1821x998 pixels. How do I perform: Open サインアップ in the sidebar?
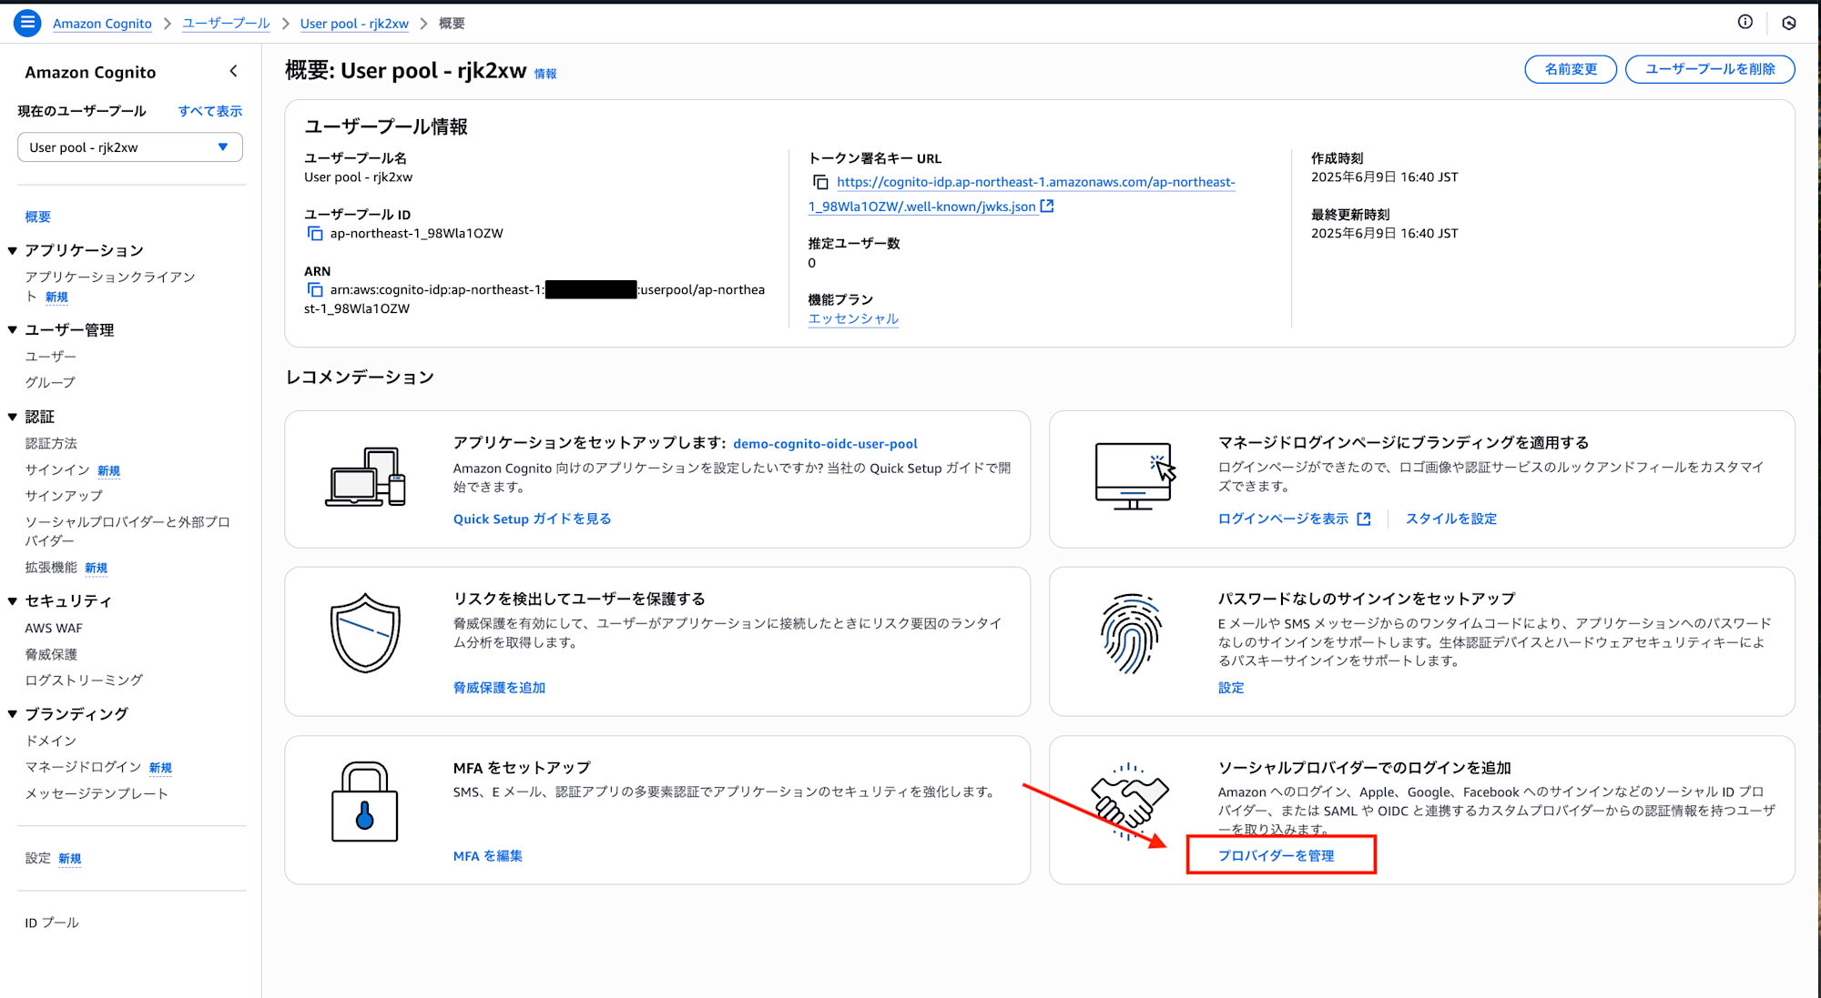pyautogui.click(x=64, y=496)
